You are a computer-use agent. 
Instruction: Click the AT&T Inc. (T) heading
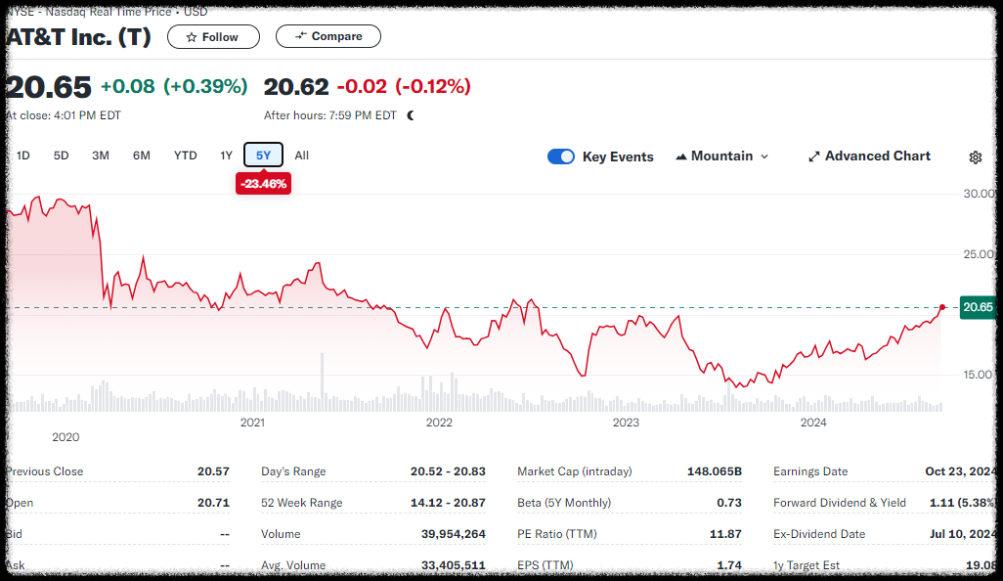tap(78, 37)
